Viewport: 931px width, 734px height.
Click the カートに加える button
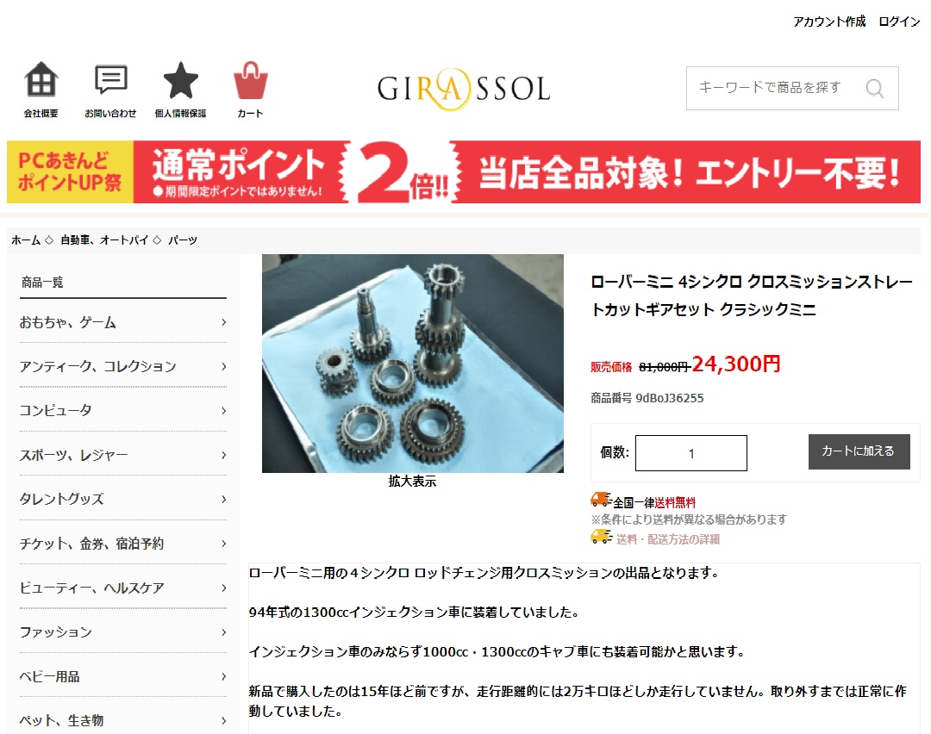pos(859,451)
